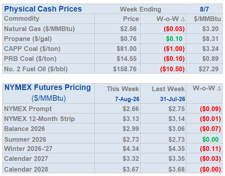Click Summer 2026 green $0.00 change
Image resolution: width=225 pixels, height=176 pixels.
click(210, 139)
